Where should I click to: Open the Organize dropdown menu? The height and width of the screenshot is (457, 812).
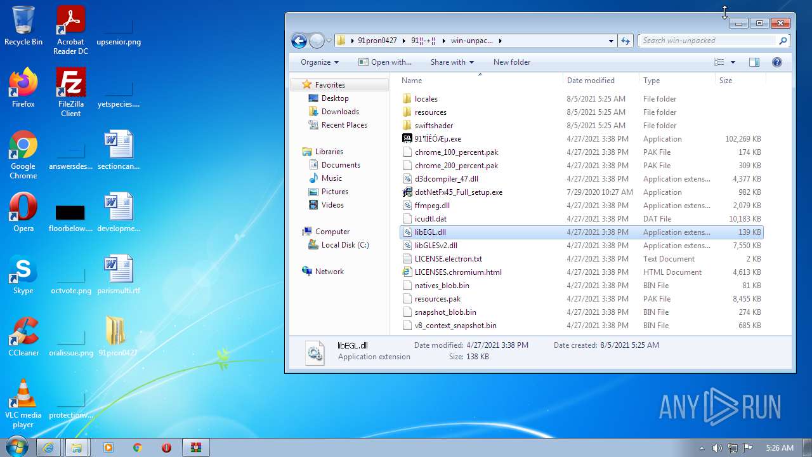tap(320, 62)
